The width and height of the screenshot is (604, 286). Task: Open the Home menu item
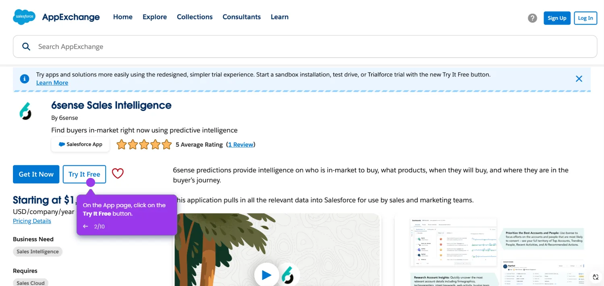[x=123, y=17]
